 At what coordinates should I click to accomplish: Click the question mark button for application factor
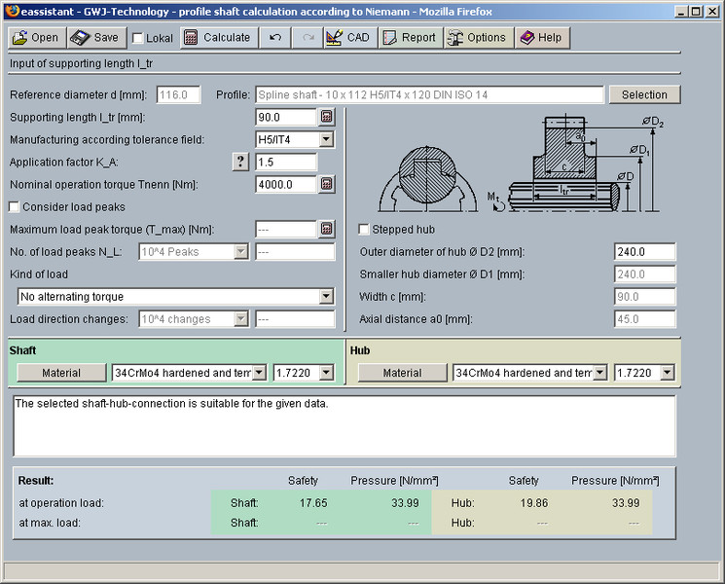(240, 162)
